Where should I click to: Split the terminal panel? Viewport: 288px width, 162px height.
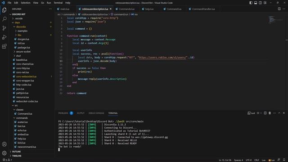[x=265, y=113]
